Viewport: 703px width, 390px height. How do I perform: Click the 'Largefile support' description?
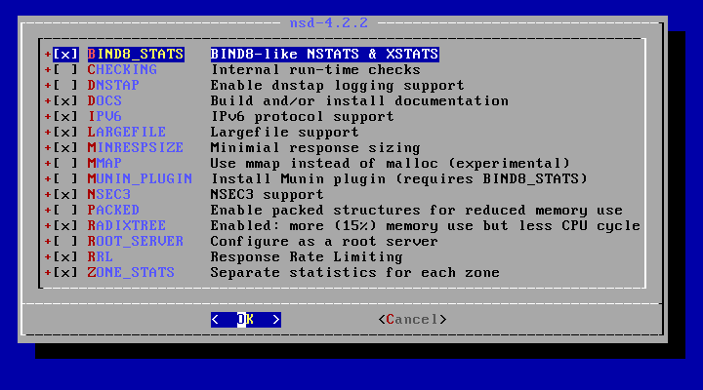pyautogui.click(x=285, y=132)
